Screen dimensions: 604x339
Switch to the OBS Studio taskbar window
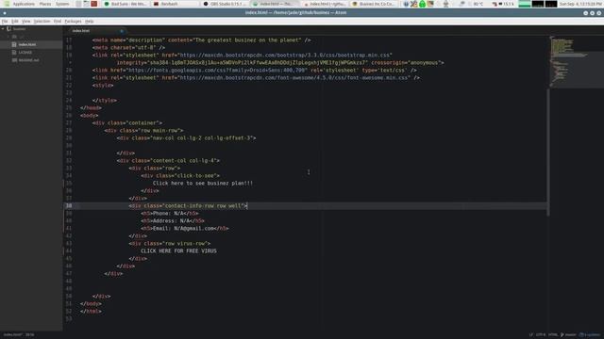point(225,4)
